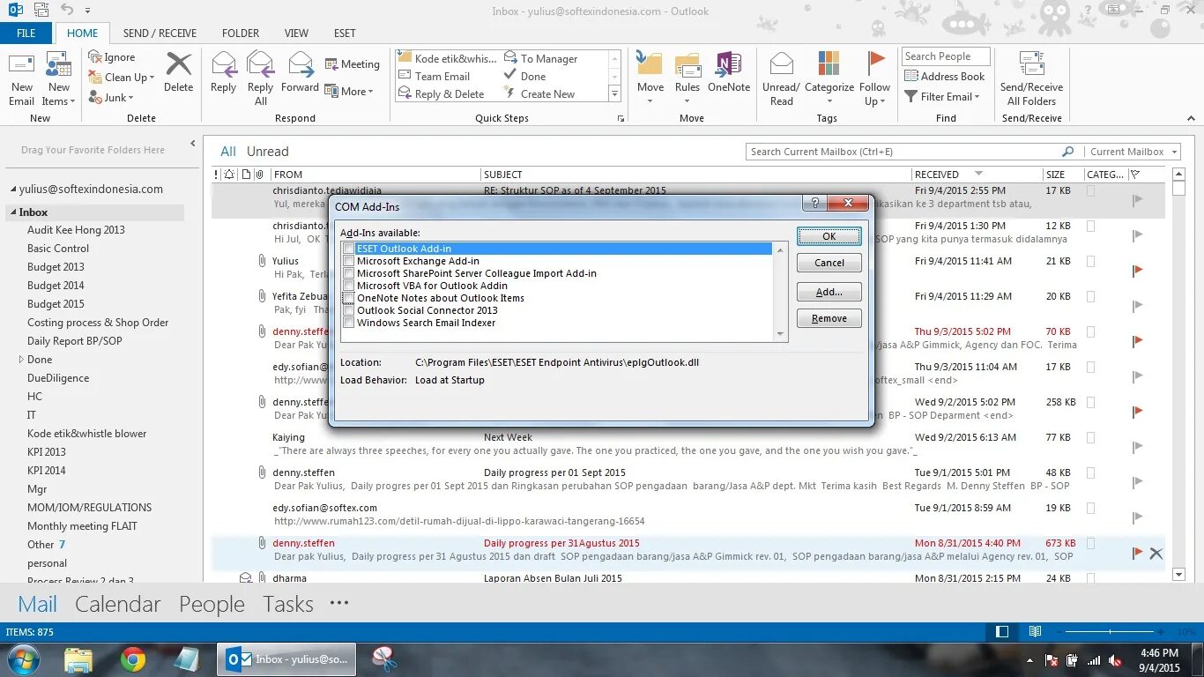
Task: Open the Snipping Tool taskbar icon
Action: pos(385,659)
